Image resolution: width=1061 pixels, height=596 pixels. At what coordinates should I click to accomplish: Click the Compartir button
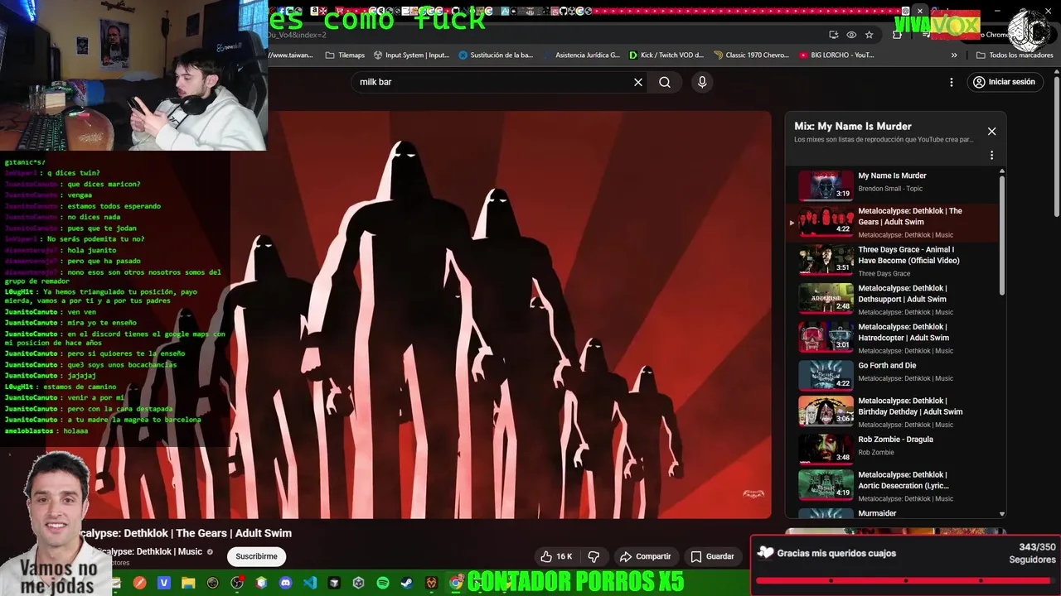point(645,556)
